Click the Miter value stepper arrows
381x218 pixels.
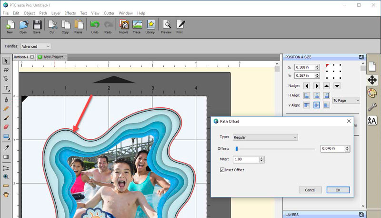(261, 159)
